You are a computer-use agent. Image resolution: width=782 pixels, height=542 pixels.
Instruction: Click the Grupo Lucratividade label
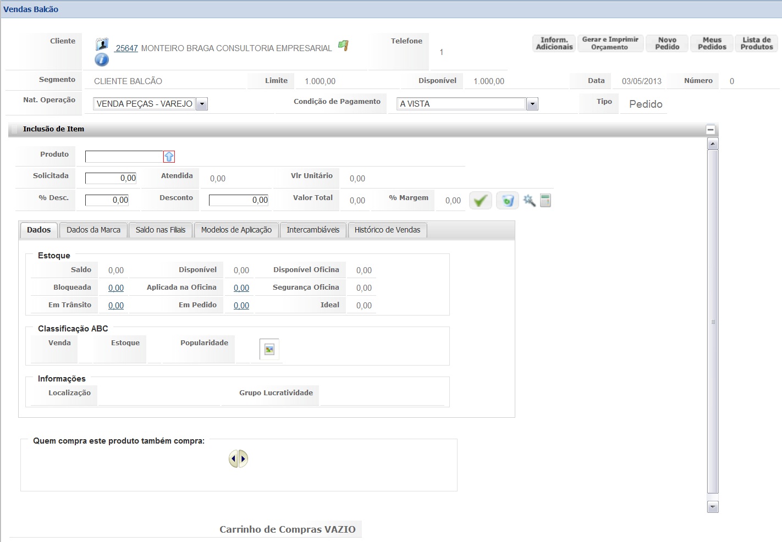[x=276, y=393]
